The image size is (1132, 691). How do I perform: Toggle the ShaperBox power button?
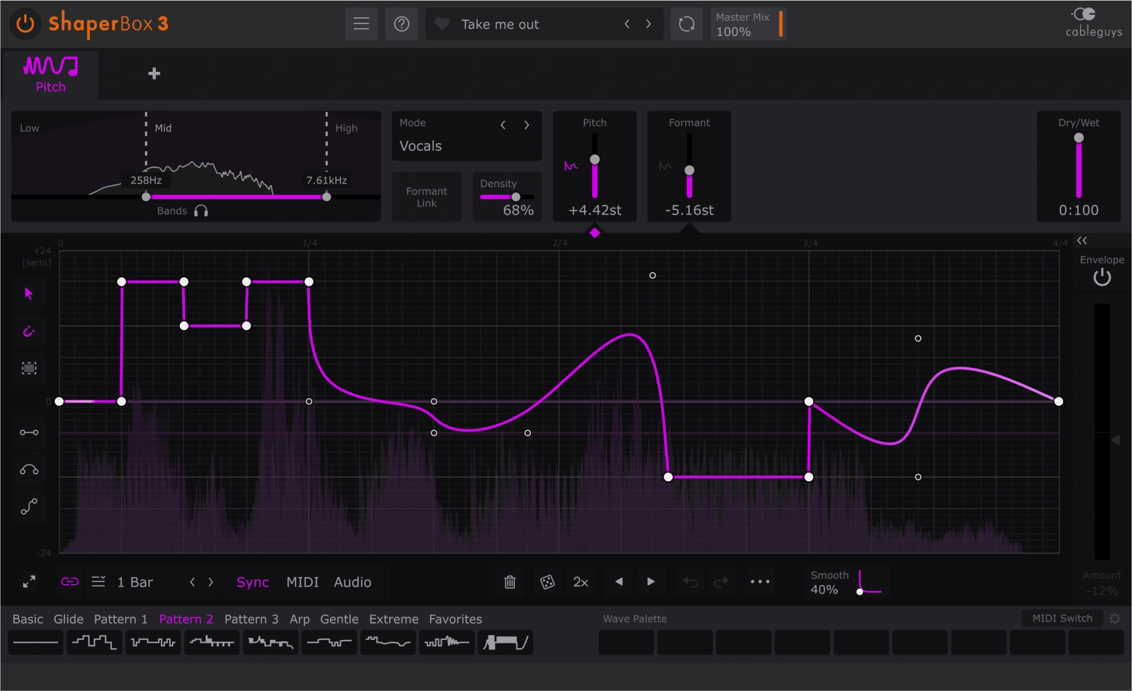click(x=25, y=23)
